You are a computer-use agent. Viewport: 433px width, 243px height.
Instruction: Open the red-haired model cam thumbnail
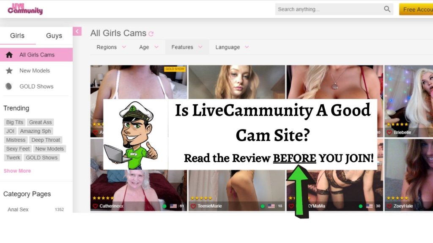click(x=237, y=82)
